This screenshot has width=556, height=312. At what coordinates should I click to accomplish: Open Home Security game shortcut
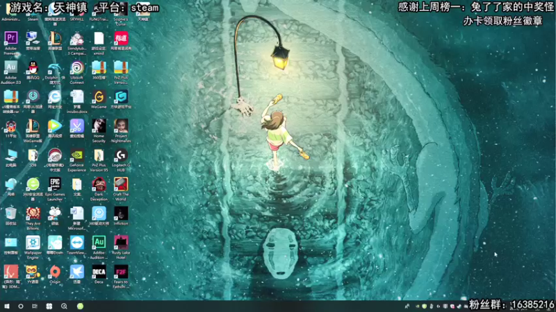click(99, 126)
